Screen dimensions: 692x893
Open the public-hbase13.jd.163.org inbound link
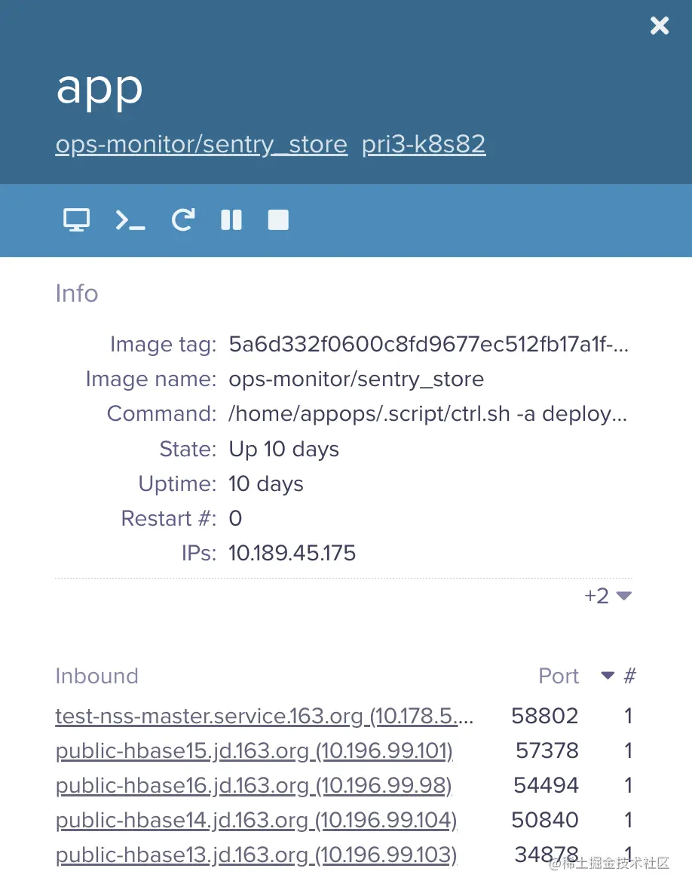(256, 855)
